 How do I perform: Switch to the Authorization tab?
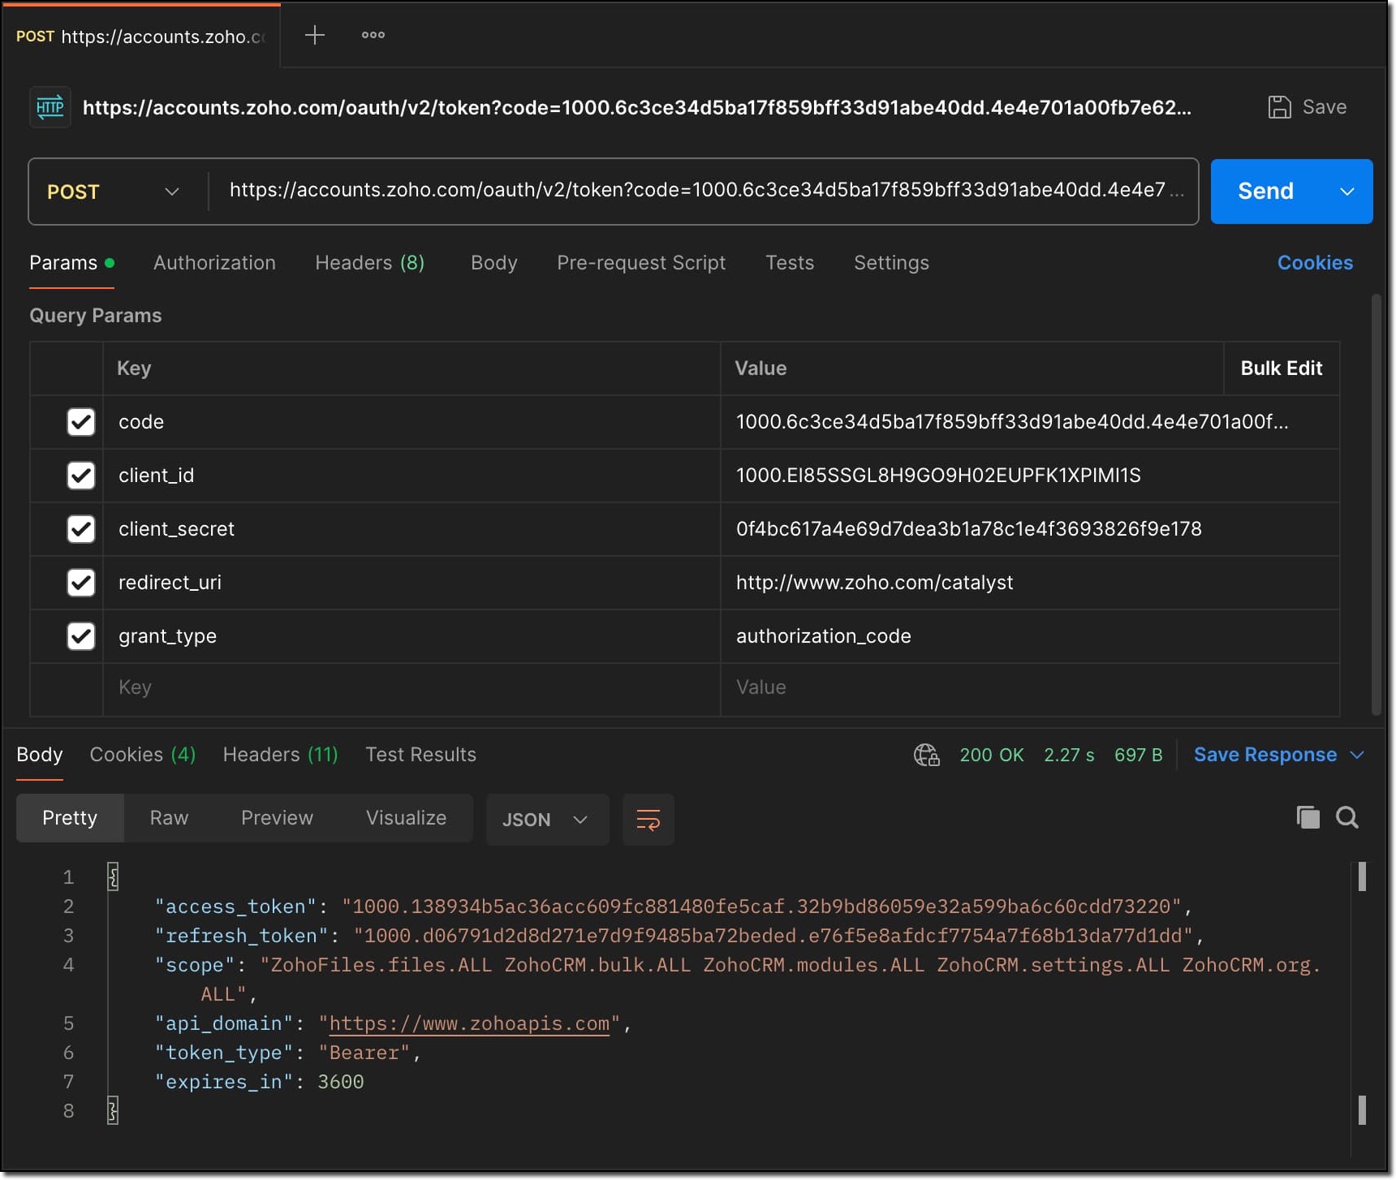click(x=214, y=263)
